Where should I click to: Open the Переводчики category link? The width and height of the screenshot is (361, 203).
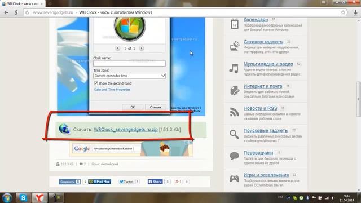[x=258, y=153]
